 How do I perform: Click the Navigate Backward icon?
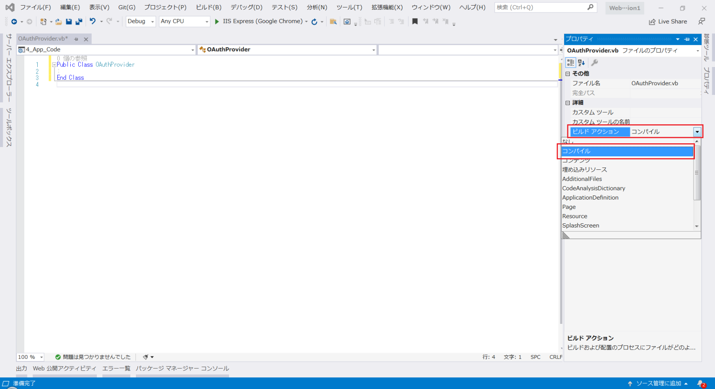tap(13, 21)
